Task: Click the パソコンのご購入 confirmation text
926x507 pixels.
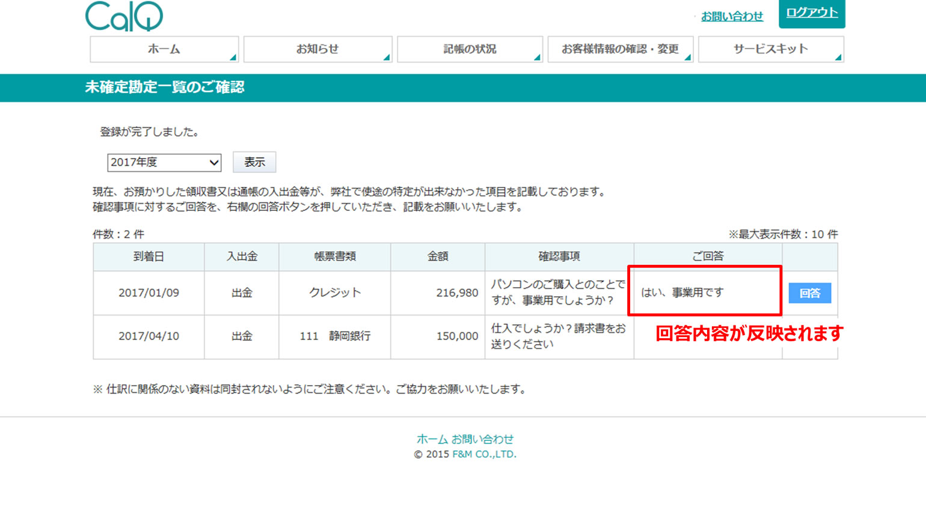Action: coord(558,293)
